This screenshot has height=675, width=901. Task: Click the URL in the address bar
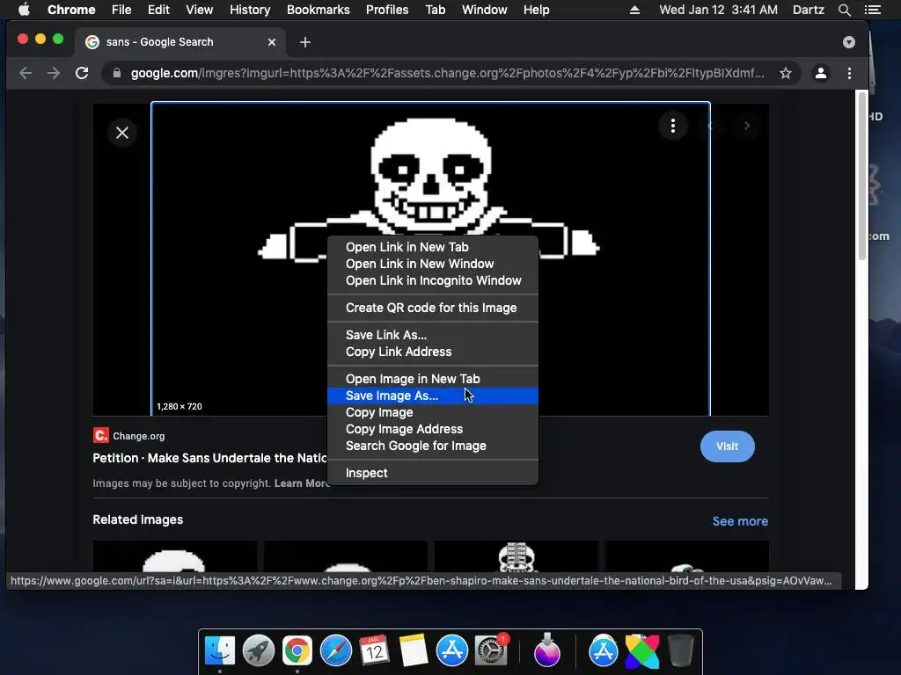click(x=447, y=73)
